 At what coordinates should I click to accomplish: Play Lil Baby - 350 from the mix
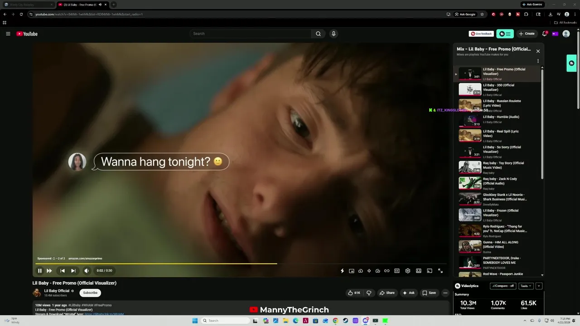[497, 90]
